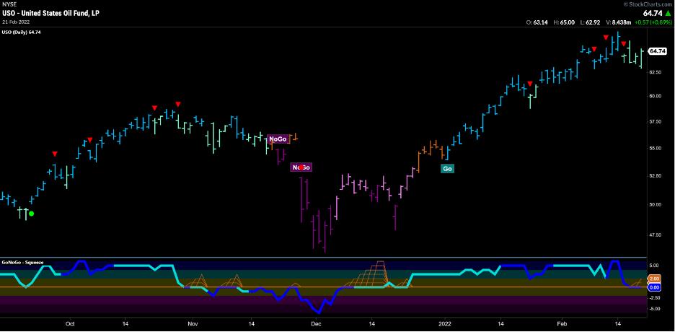Click the green up-arrow beside the 64.74 price
675x332 pixels.
click(x=669, y=13)
